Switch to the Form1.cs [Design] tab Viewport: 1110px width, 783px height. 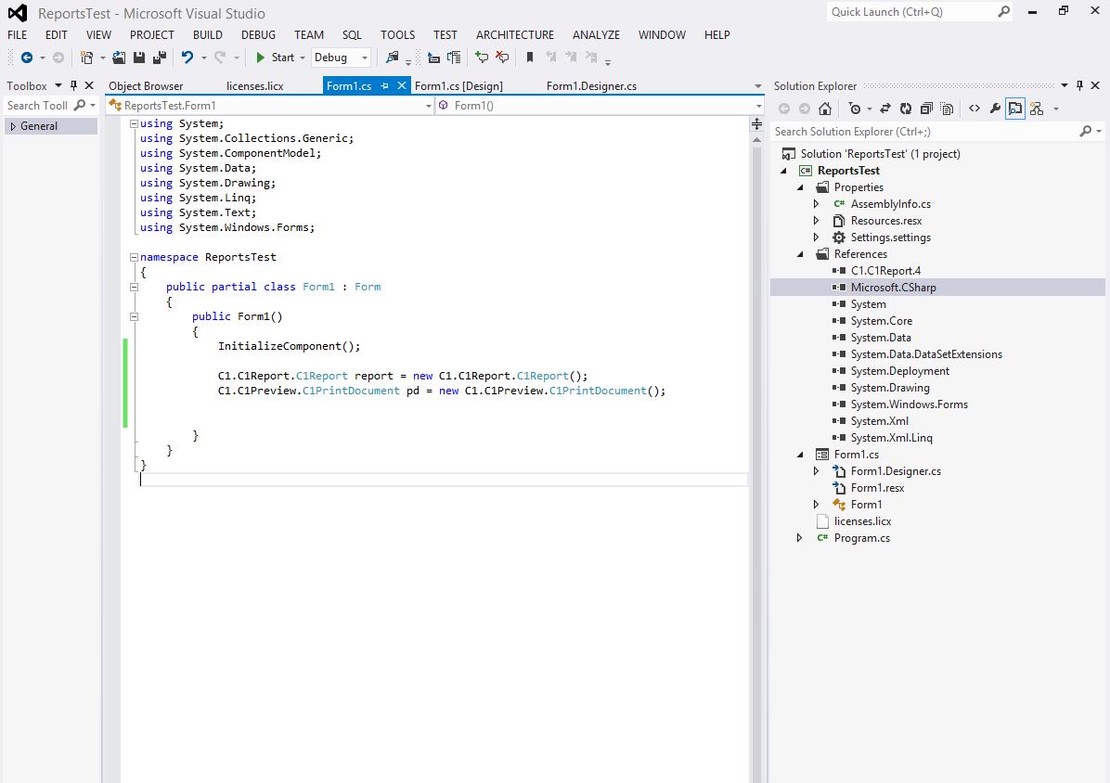tap(458, 85)
